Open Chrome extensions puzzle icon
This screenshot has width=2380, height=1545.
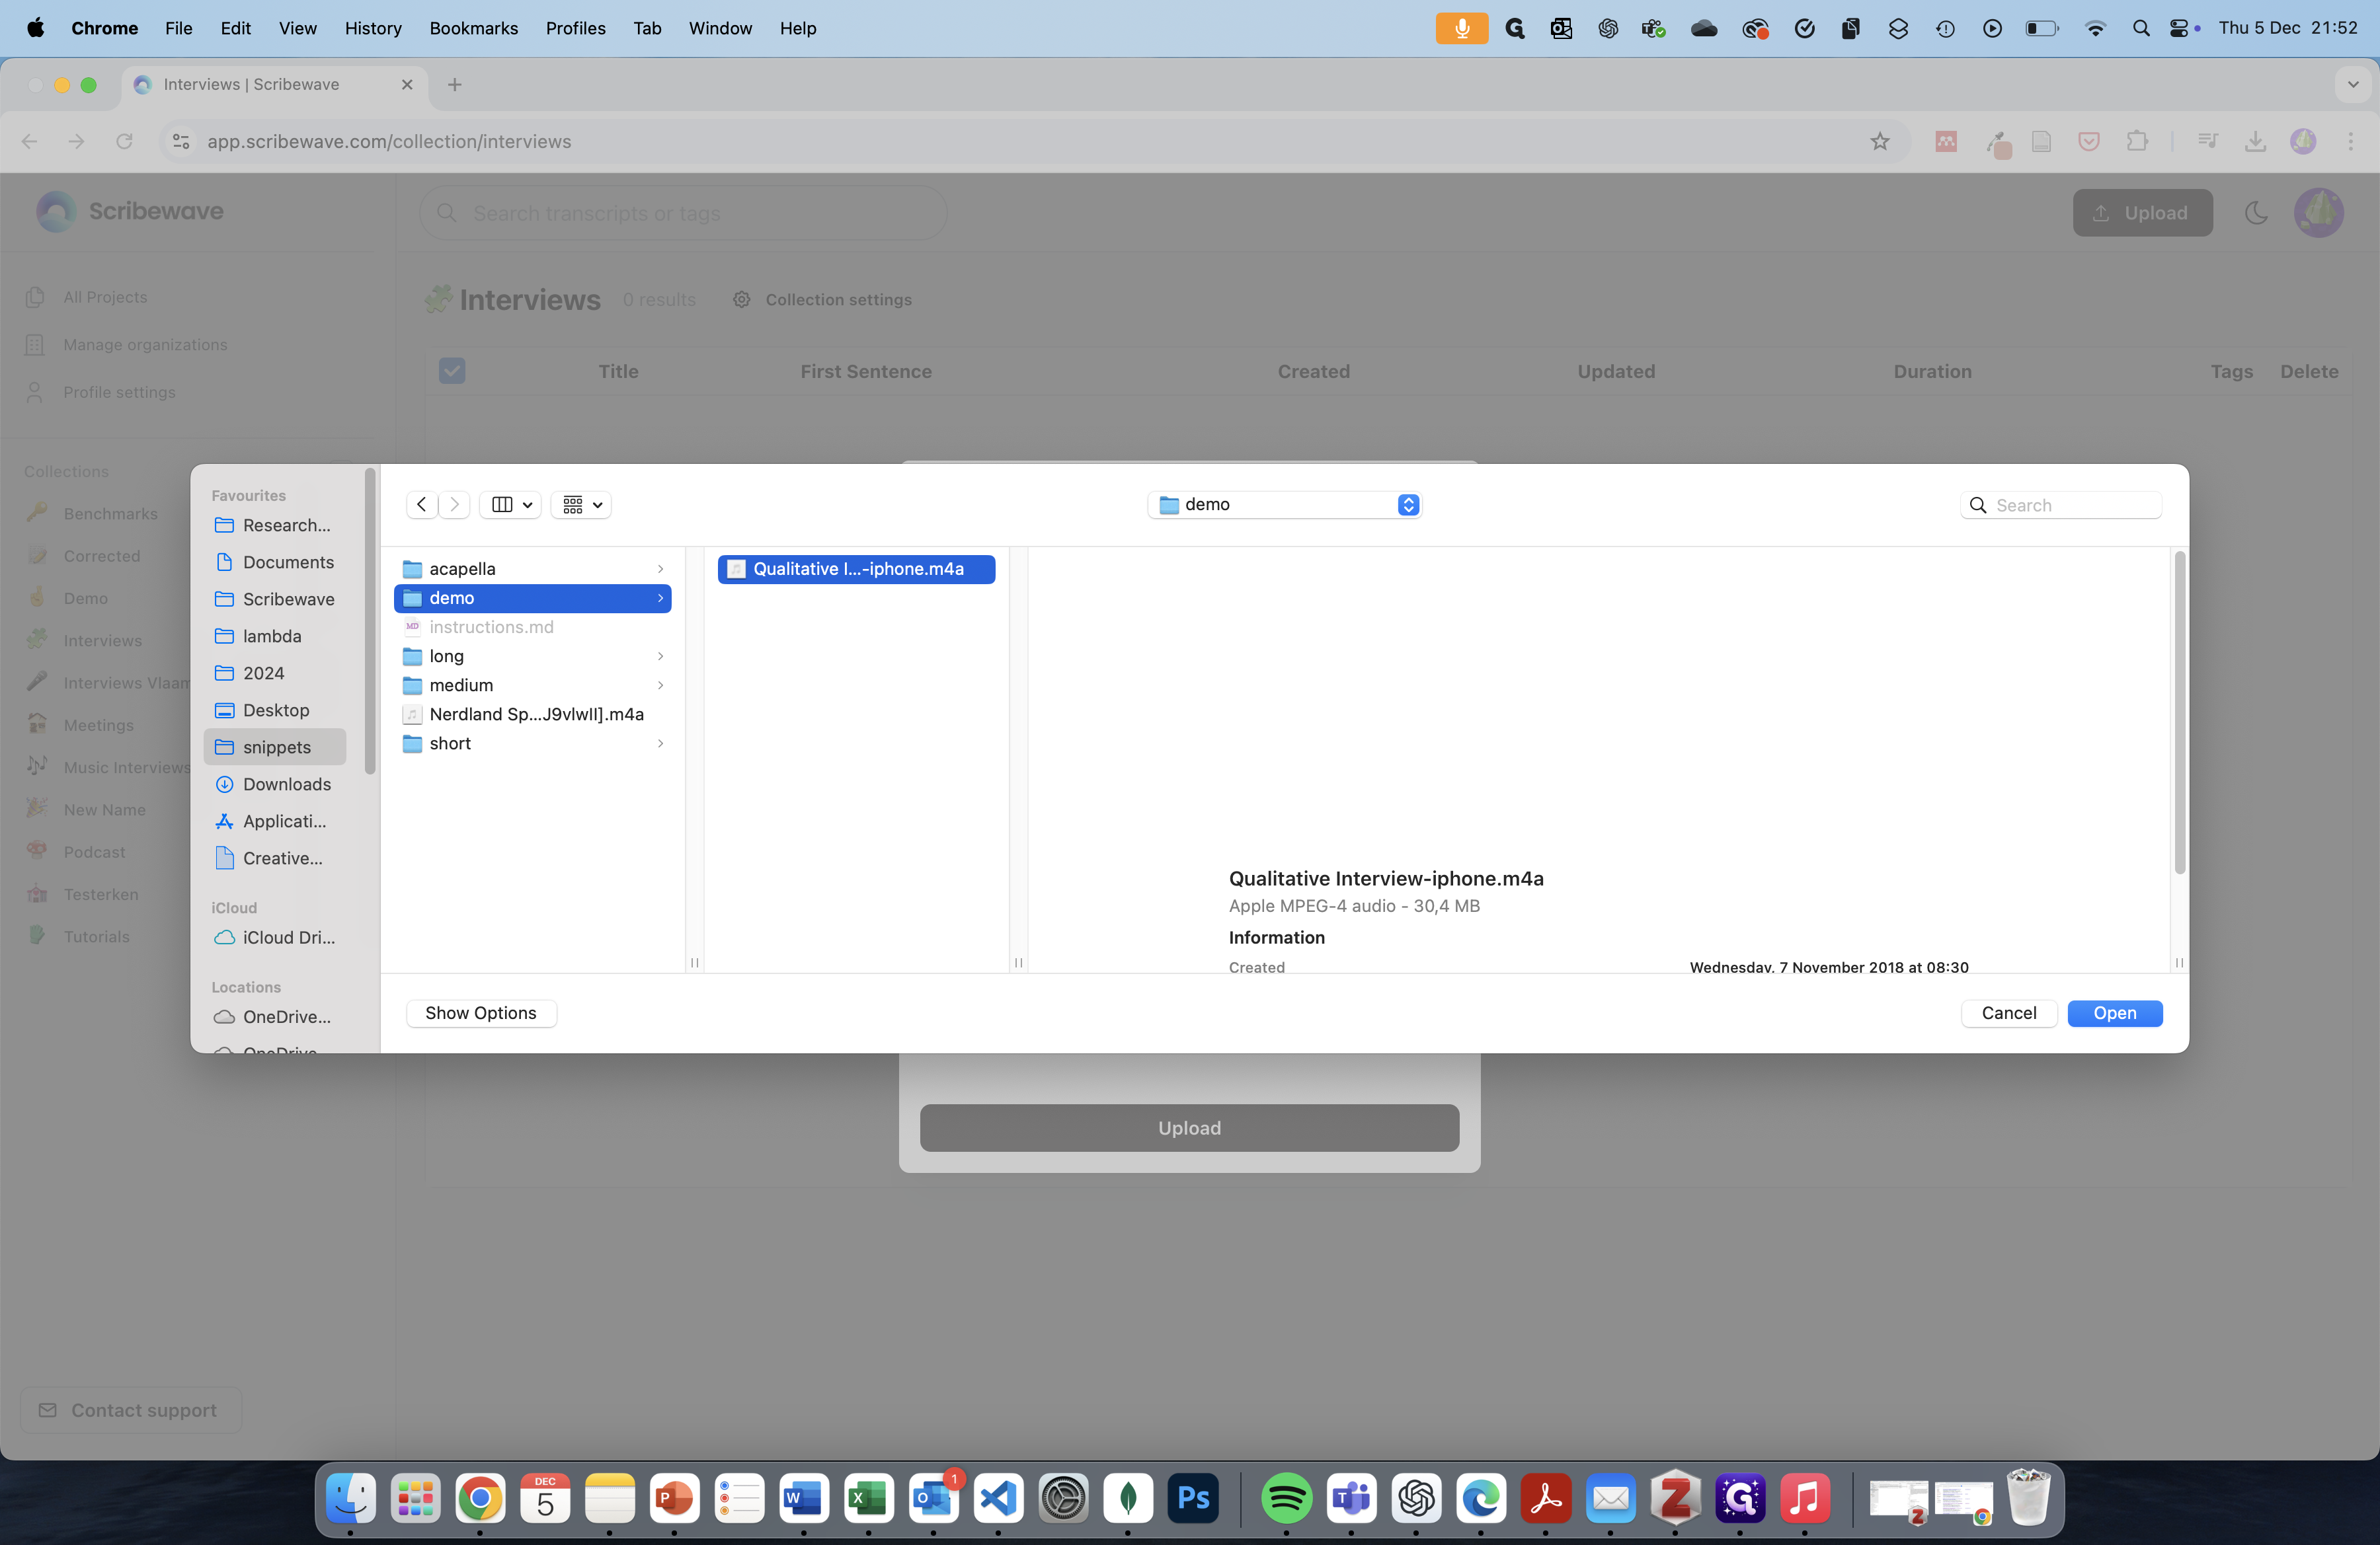[2137, 141]
